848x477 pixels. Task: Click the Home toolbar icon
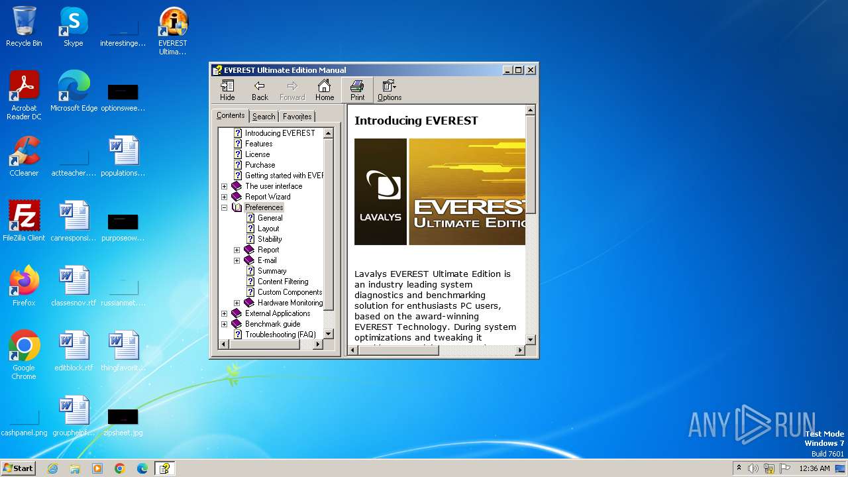pos(325,90)
